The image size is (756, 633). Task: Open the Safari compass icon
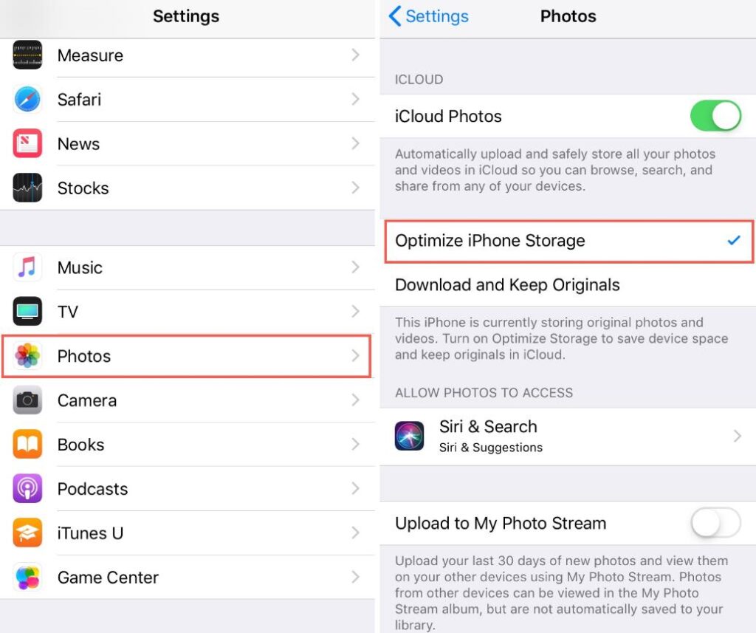(27, 100)
